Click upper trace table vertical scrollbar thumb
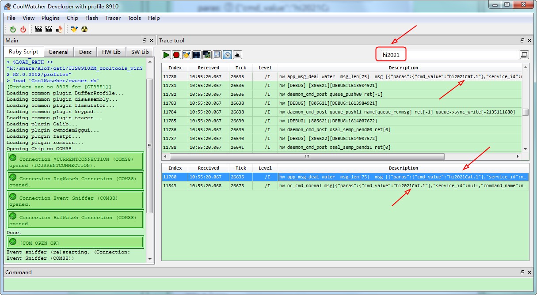This screenshot has height=295, width=537. (525, 112)
